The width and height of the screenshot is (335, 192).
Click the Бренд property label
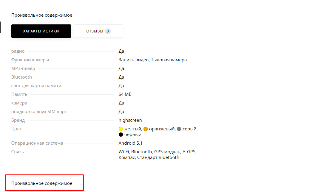coord(18,120)
